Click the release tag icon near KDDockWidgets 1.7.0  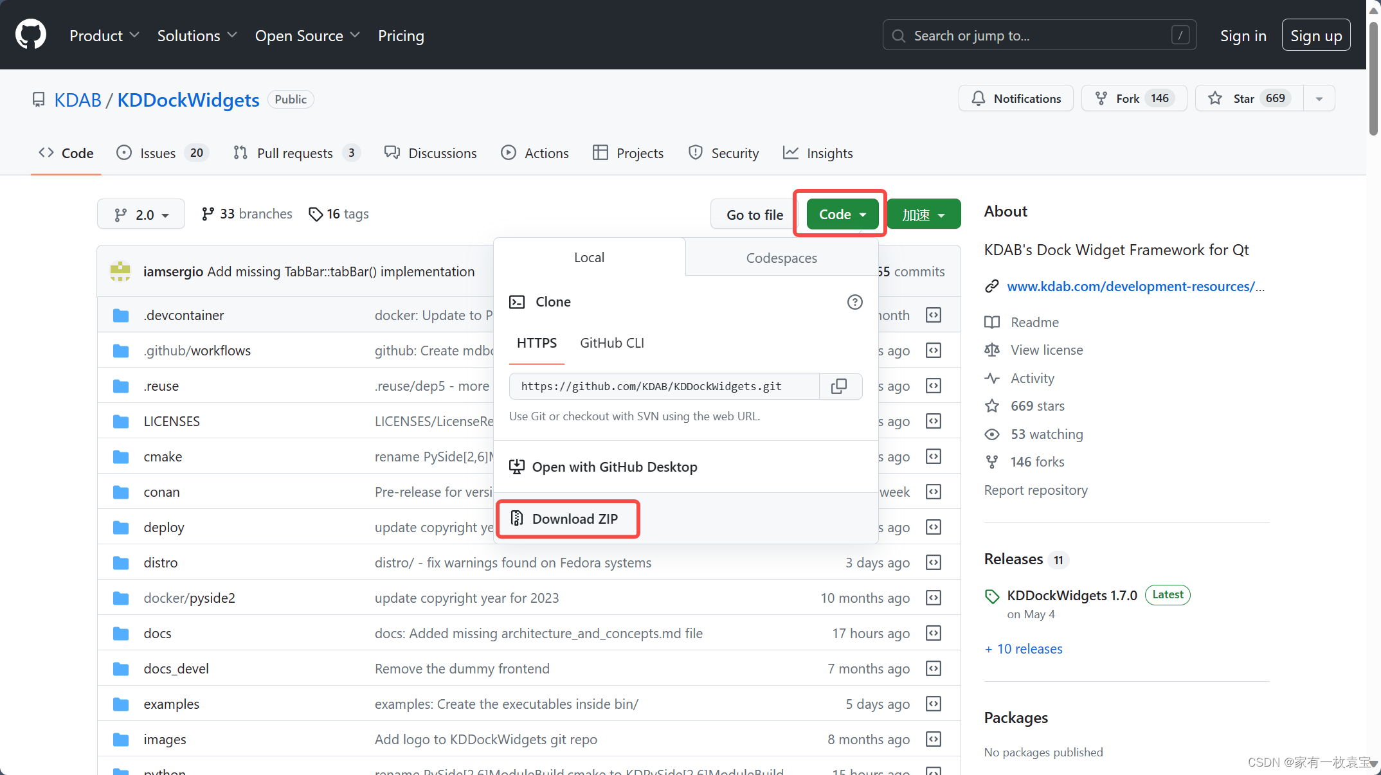[x=992, y=596]
